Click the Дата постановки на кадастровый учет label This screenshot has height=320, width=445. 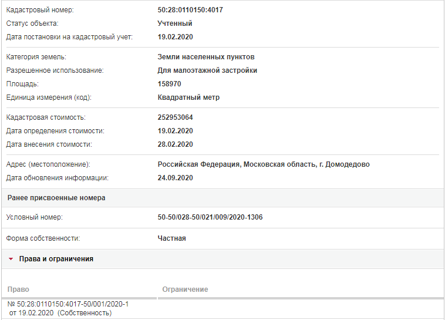(x=69, y=37)
